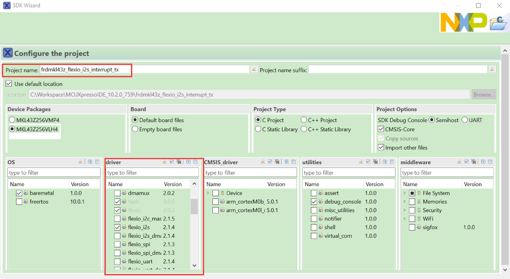The image size is (510, 279).
Task: Click the down arrow of the driver list scrollbar
Action: tap(194, 265)
